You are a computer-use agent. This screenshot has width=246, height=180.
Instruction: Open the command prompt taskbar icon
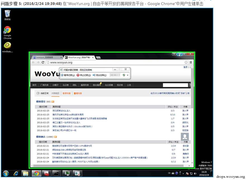[56, 173]
